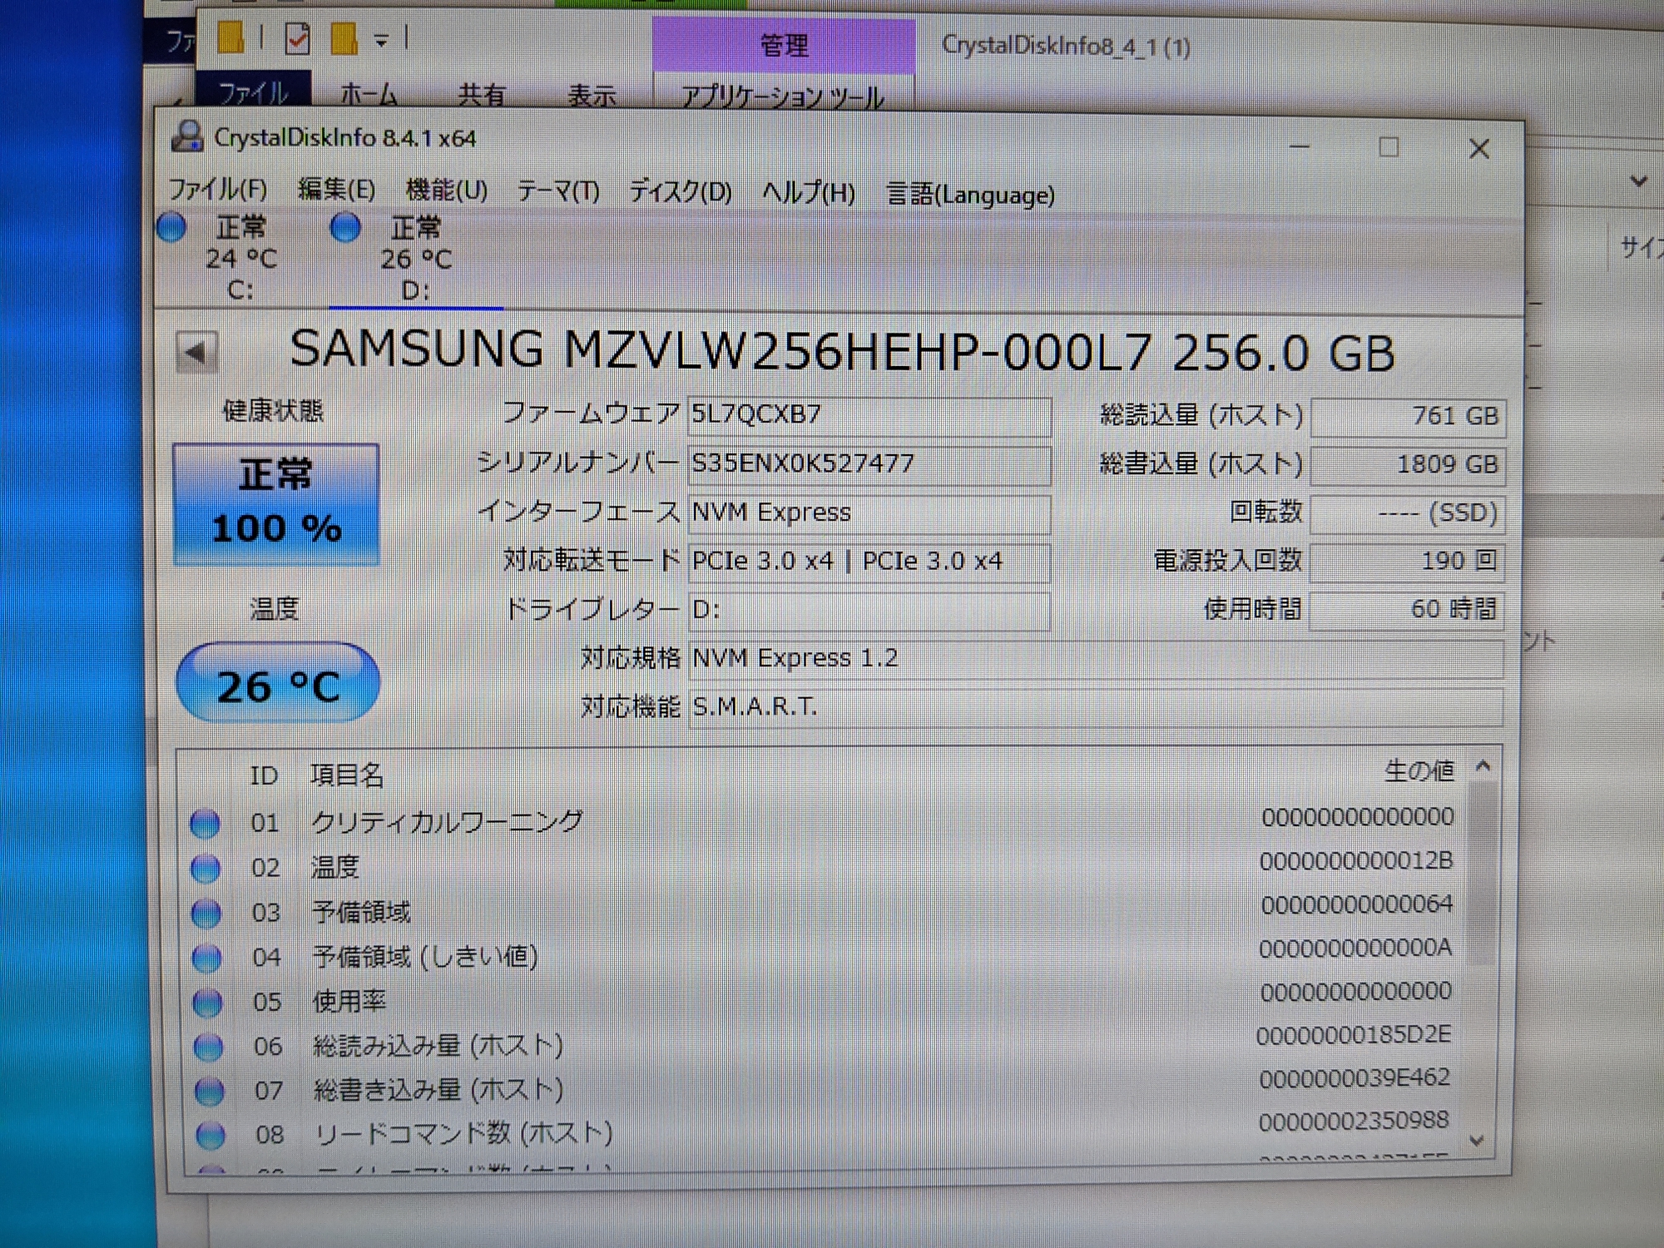Open the 機能(U) menu
The height and width of the screenshot is (1248, 1664).
[446, 191]
